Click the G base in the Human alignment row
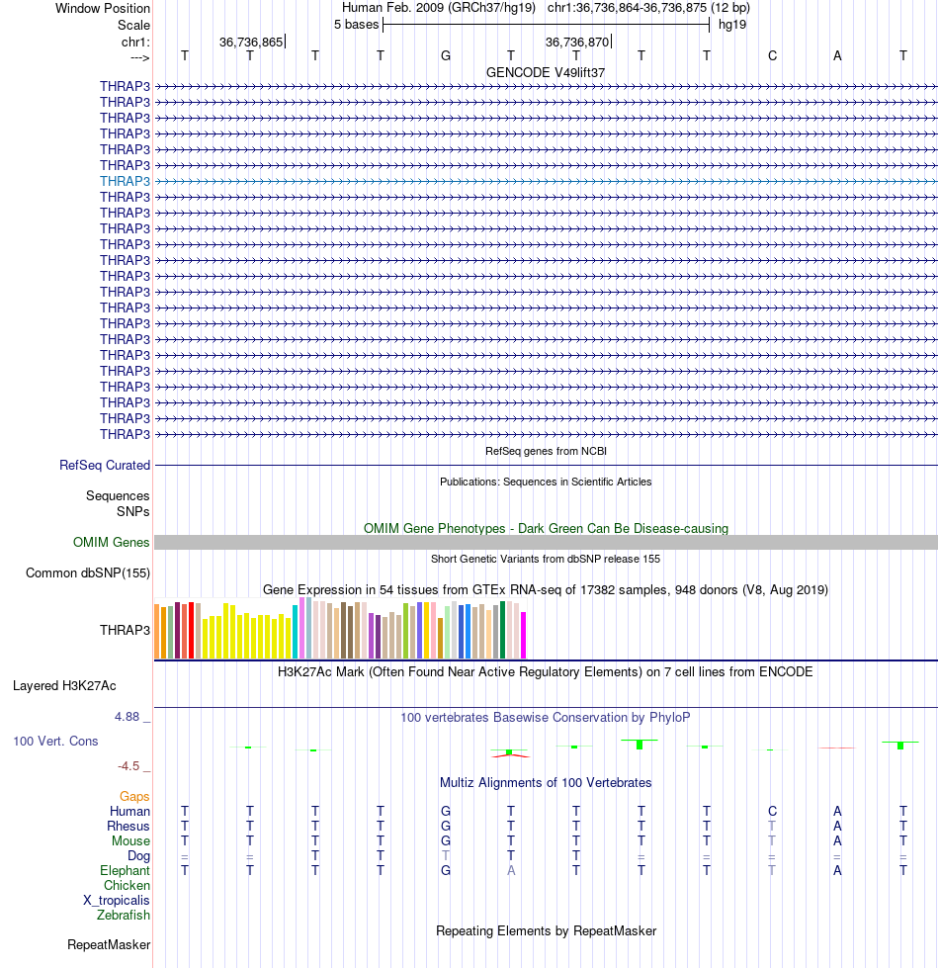The height and width of the screenshot is (968, 939). click(446, 811)
